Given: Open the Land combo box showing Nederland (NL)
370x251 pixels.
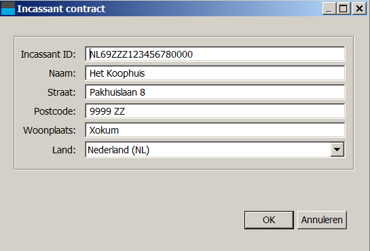Looking at the screenshot, I should (215, 150).
